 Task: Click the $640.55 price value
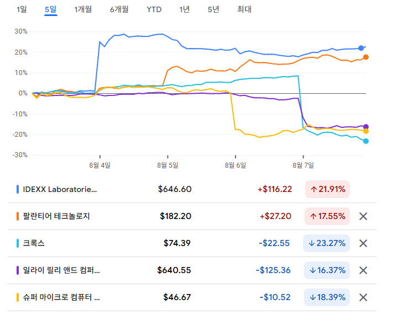(x=174, y=270)
